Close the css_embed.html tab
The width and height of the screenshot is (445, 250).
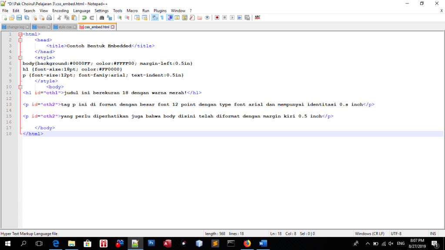pos(113,27)
